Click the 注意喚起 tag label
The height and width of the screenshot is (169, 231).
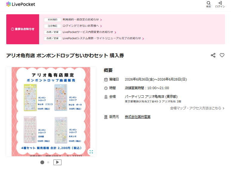point(53,26)
